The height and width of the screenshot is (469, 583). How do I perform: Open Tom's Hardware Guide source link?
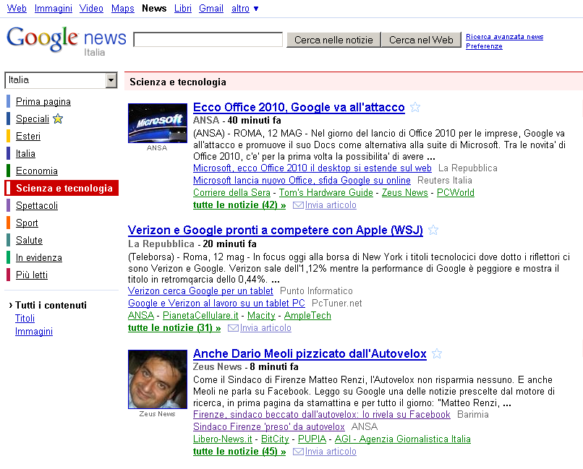[x=326, y=193]
